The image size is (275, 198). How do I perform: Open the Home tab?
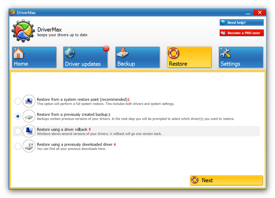pyautogui.click(x=34, y=57)
